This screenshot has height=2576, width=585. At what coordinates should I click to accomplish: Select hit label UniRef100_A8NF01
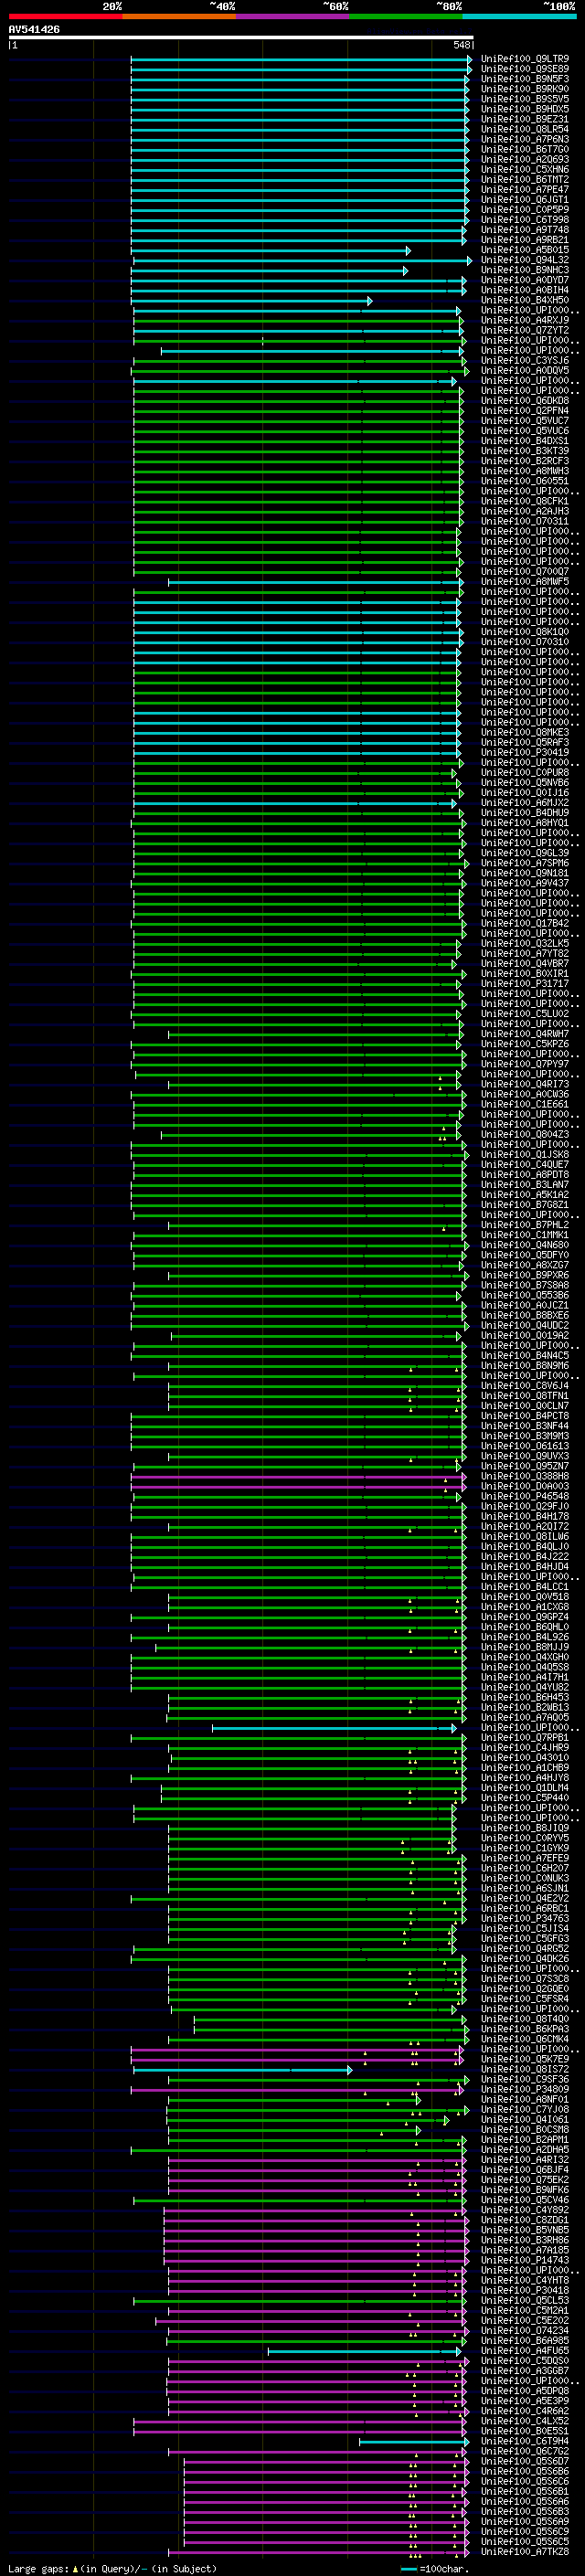(x=524, y=2100)
